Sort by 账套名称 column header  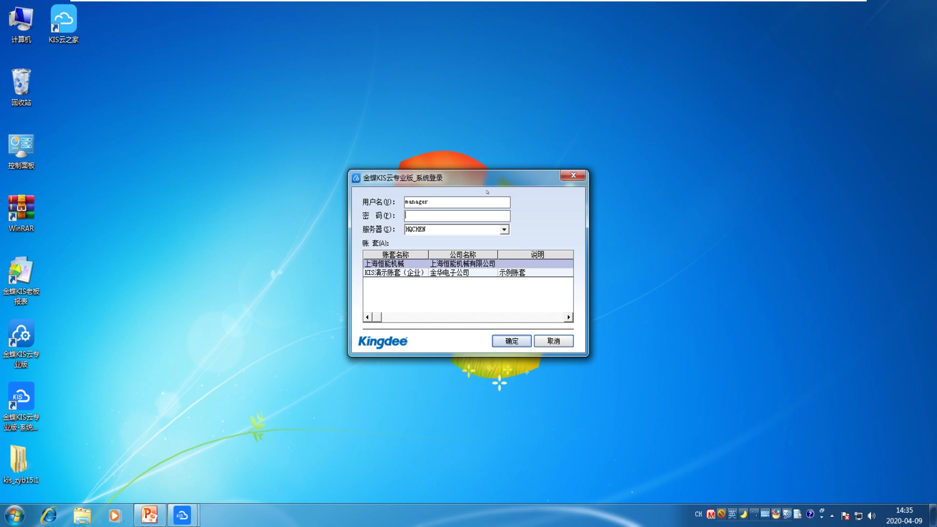(x=395, y=255)
